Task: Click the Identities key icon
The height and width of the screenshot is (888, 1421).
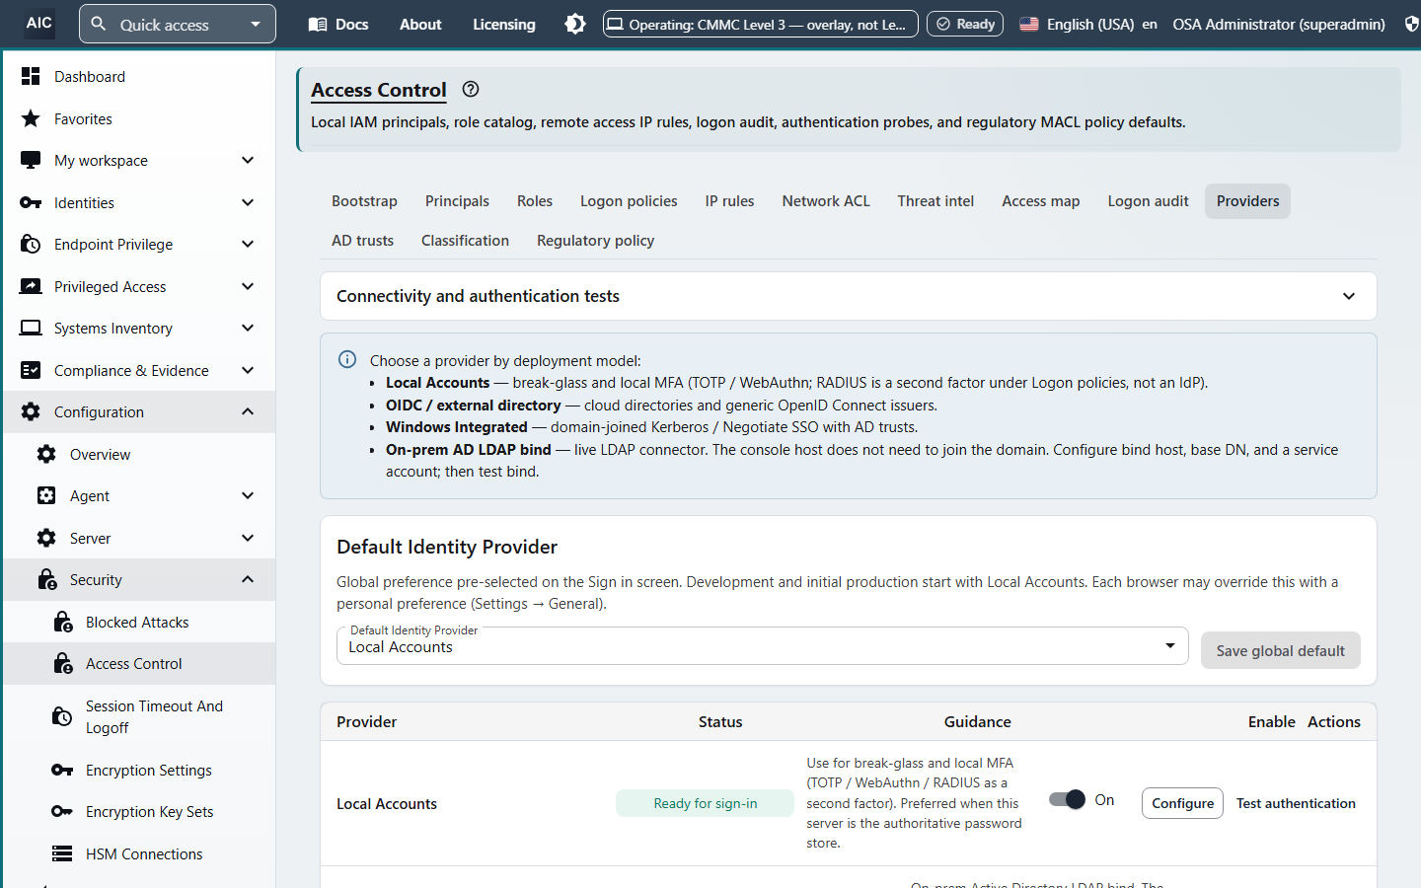Action: click(x=31, y=202)
